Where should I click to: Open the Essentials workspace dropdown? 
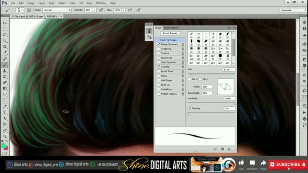tap(293, 10)
